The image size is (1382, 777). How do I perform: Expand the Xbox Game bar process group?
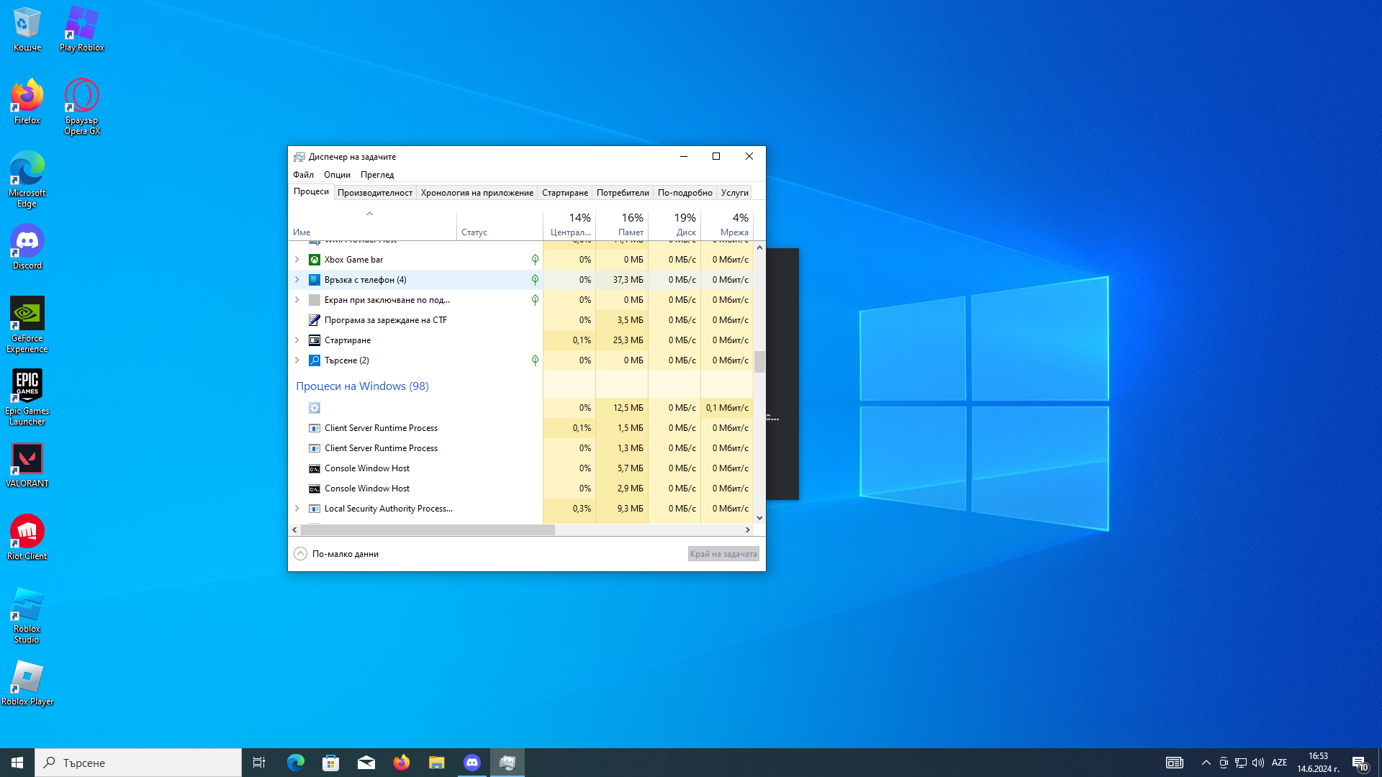click(297, 260)
